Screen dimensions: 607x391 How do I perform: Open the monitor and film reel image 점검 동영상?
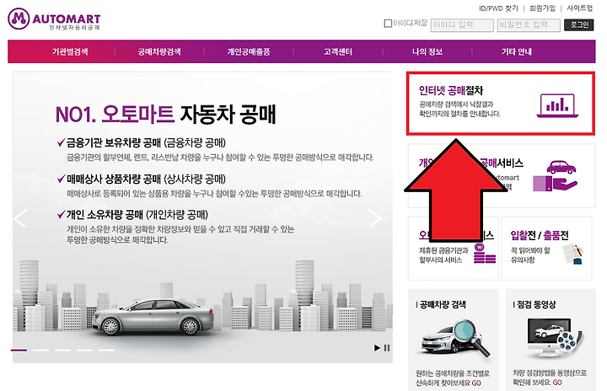pos(553,338)
